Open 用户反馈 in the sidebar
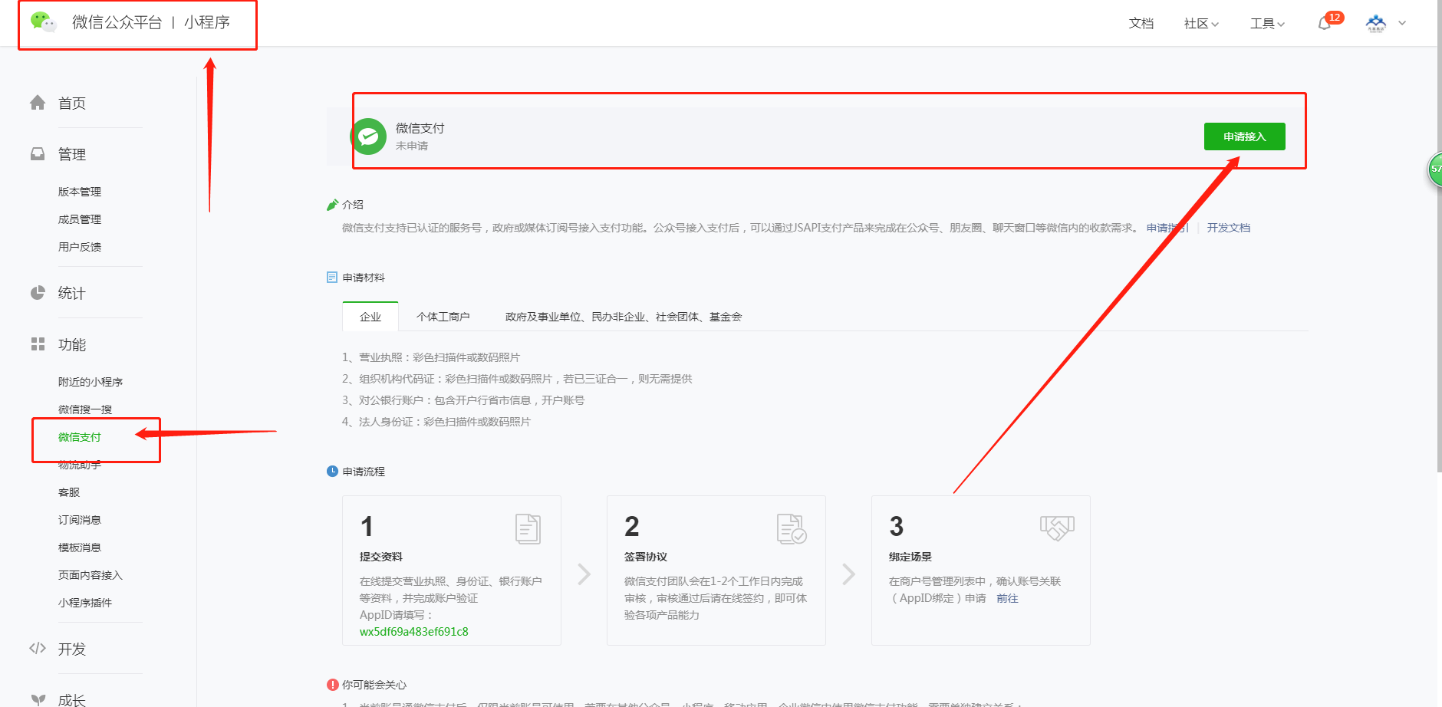 (80, 247)
